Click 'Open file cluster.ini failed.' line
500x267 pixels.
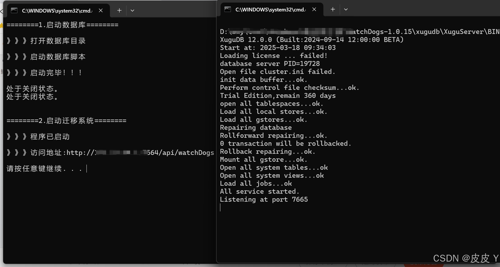[278, 72]
